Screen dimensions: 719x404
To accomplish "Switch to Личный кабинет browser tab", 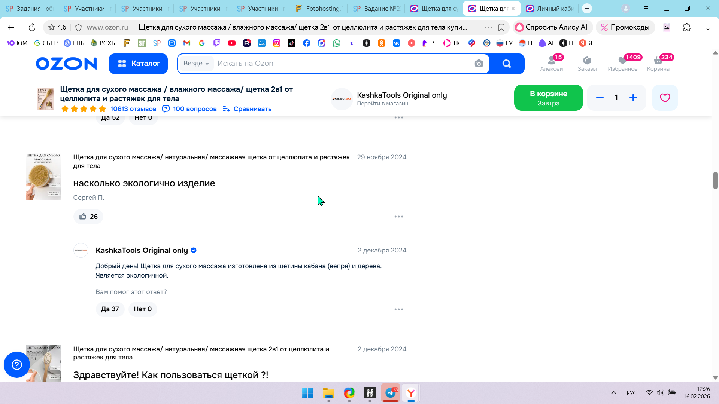I will pyautogui.click(x=550, y=9).
